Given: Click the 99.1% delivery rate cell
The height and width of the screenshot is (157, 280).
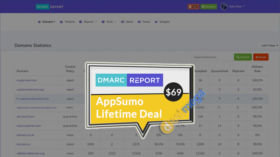Looking at the screenshot, I should click(257, 117).
